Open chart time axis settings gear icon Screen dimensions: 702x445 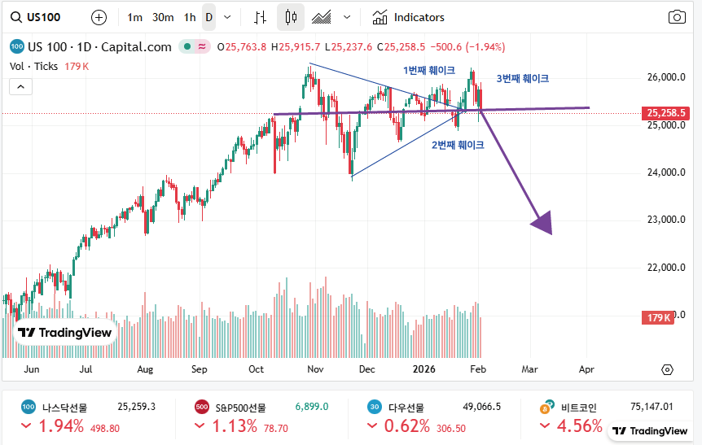668,369
